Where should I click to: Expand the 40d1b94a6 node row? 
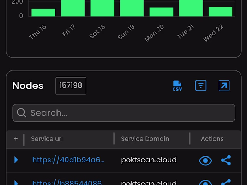[16, 160]
